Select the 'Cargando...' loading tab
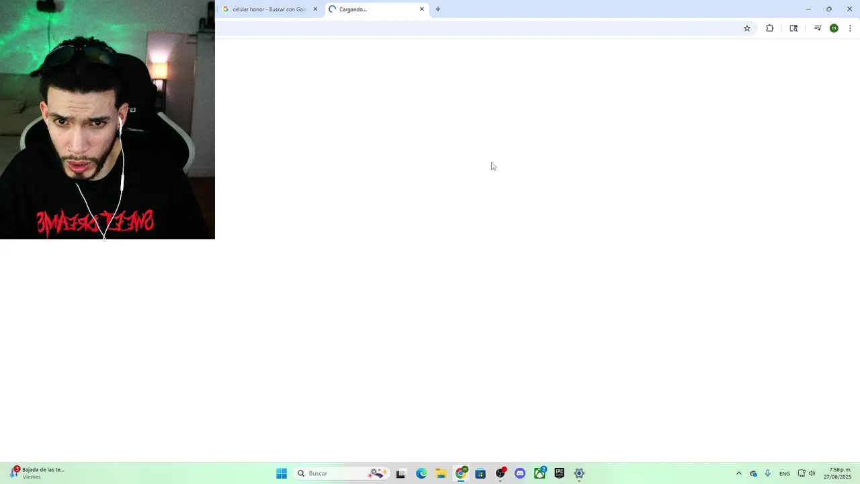 pos(376,9)
